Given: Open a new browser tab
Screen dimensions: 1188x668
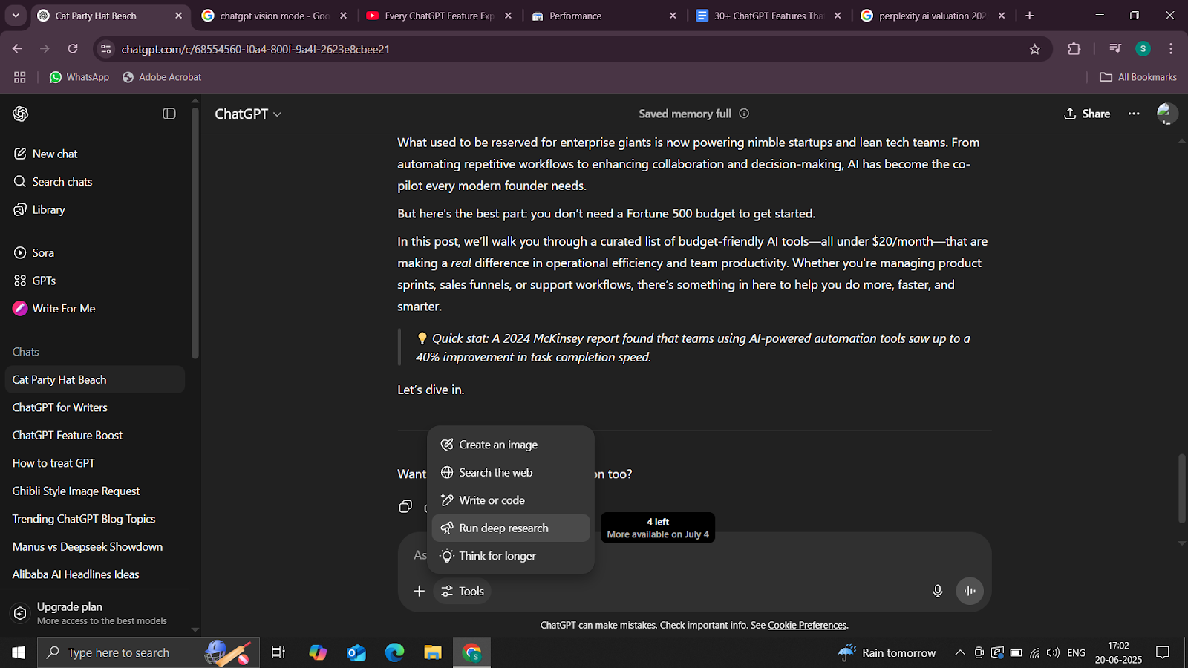Looking at the screenshot, I should tap(1029, 16).
